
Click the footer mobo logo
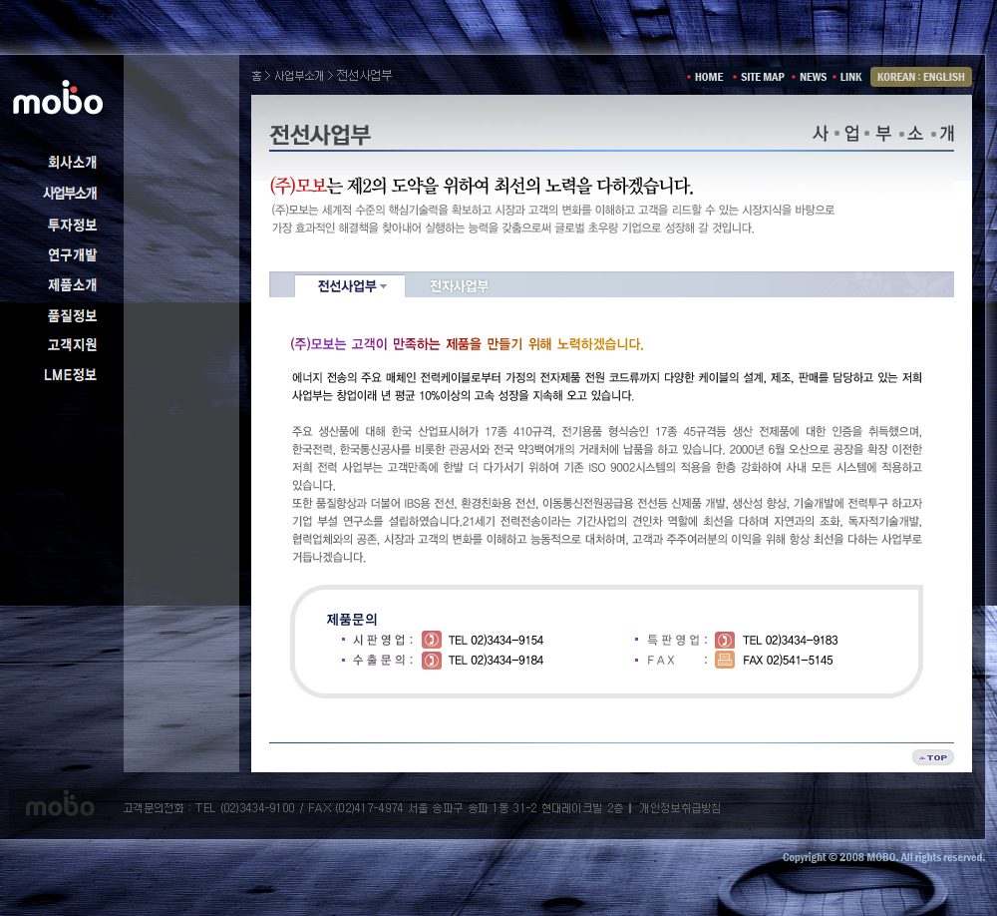point(60,806)
